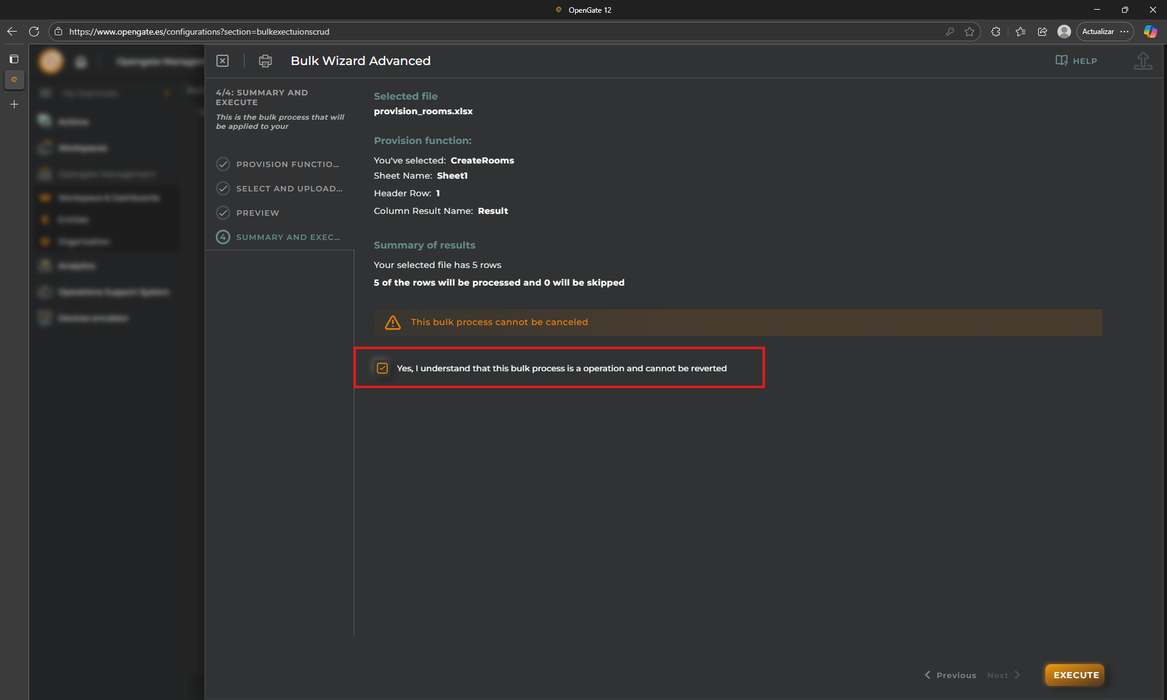Open browser extensions puzzle icon
This screenshot has height=700, width=1167.
point(996,32)
